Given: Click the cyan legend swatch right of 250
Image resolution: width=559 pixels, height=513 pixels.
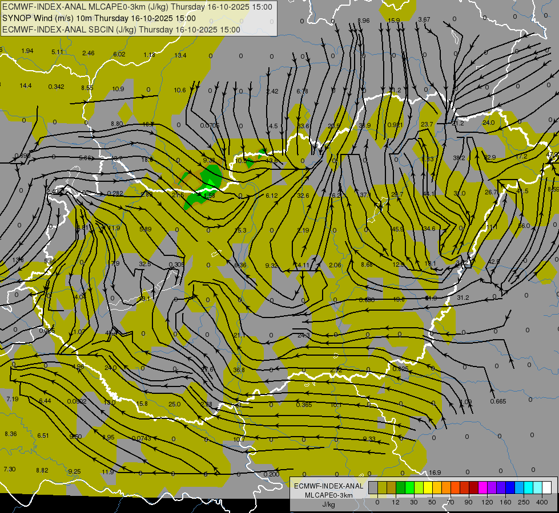Looking at the screenshot, I should pos(528,487).
